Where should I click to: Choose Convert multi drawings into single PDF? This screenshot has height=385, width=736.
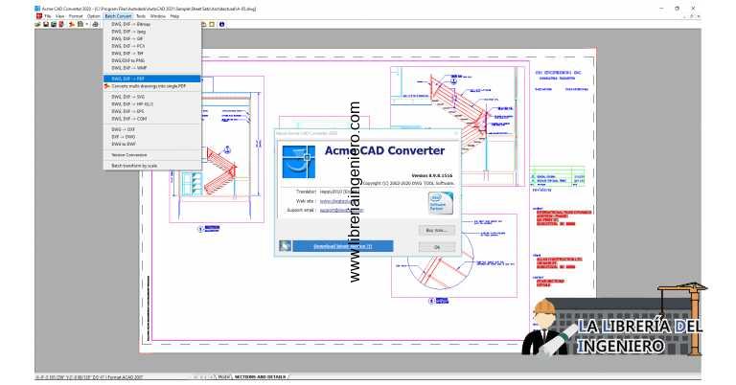(149, 86)
